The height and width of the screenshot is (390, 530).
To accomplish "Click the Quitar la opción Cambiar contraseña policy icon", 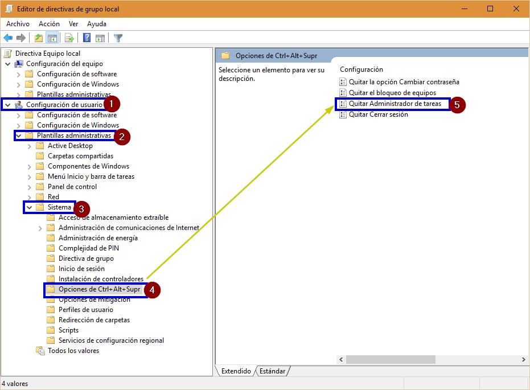I will [343, 82].
